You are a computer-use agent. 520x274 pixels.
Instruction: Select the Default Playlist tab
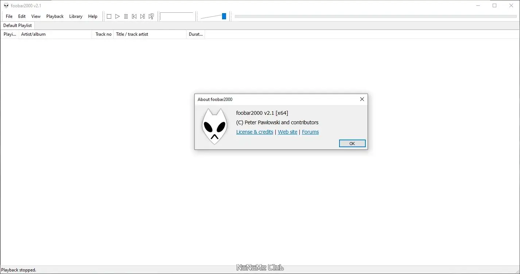[x=18, y=26]
